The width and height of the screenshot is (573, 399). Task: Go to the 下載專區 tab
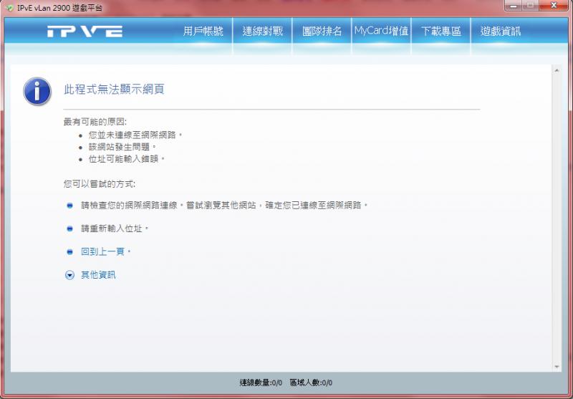tap(440, 32)
